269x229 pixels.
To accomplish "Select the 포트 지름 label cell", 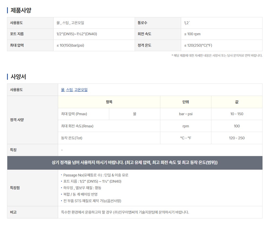I will tap(17, 34).
